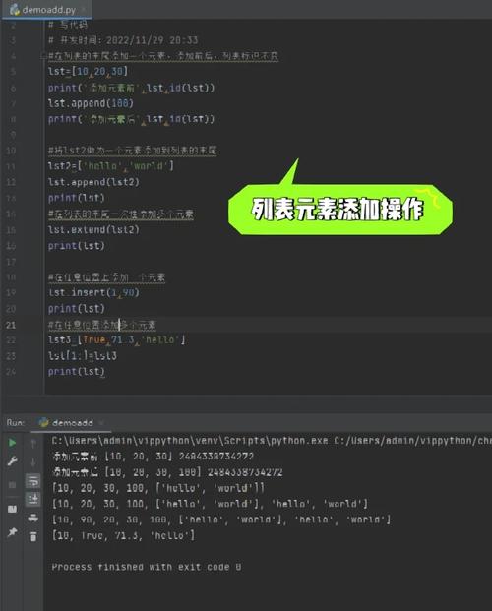The width and height of the screenshot is (492, 611).
Task: Click gutter at line number 21
Action: (11, 325)
